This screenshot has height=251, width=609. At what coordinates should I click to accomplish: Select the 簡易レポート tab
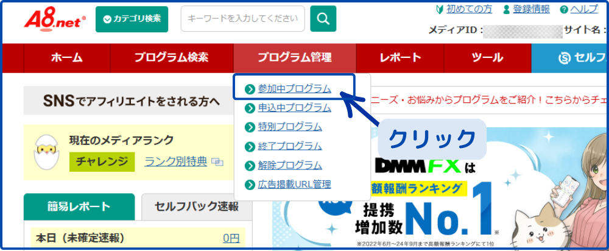click(79, 207)
